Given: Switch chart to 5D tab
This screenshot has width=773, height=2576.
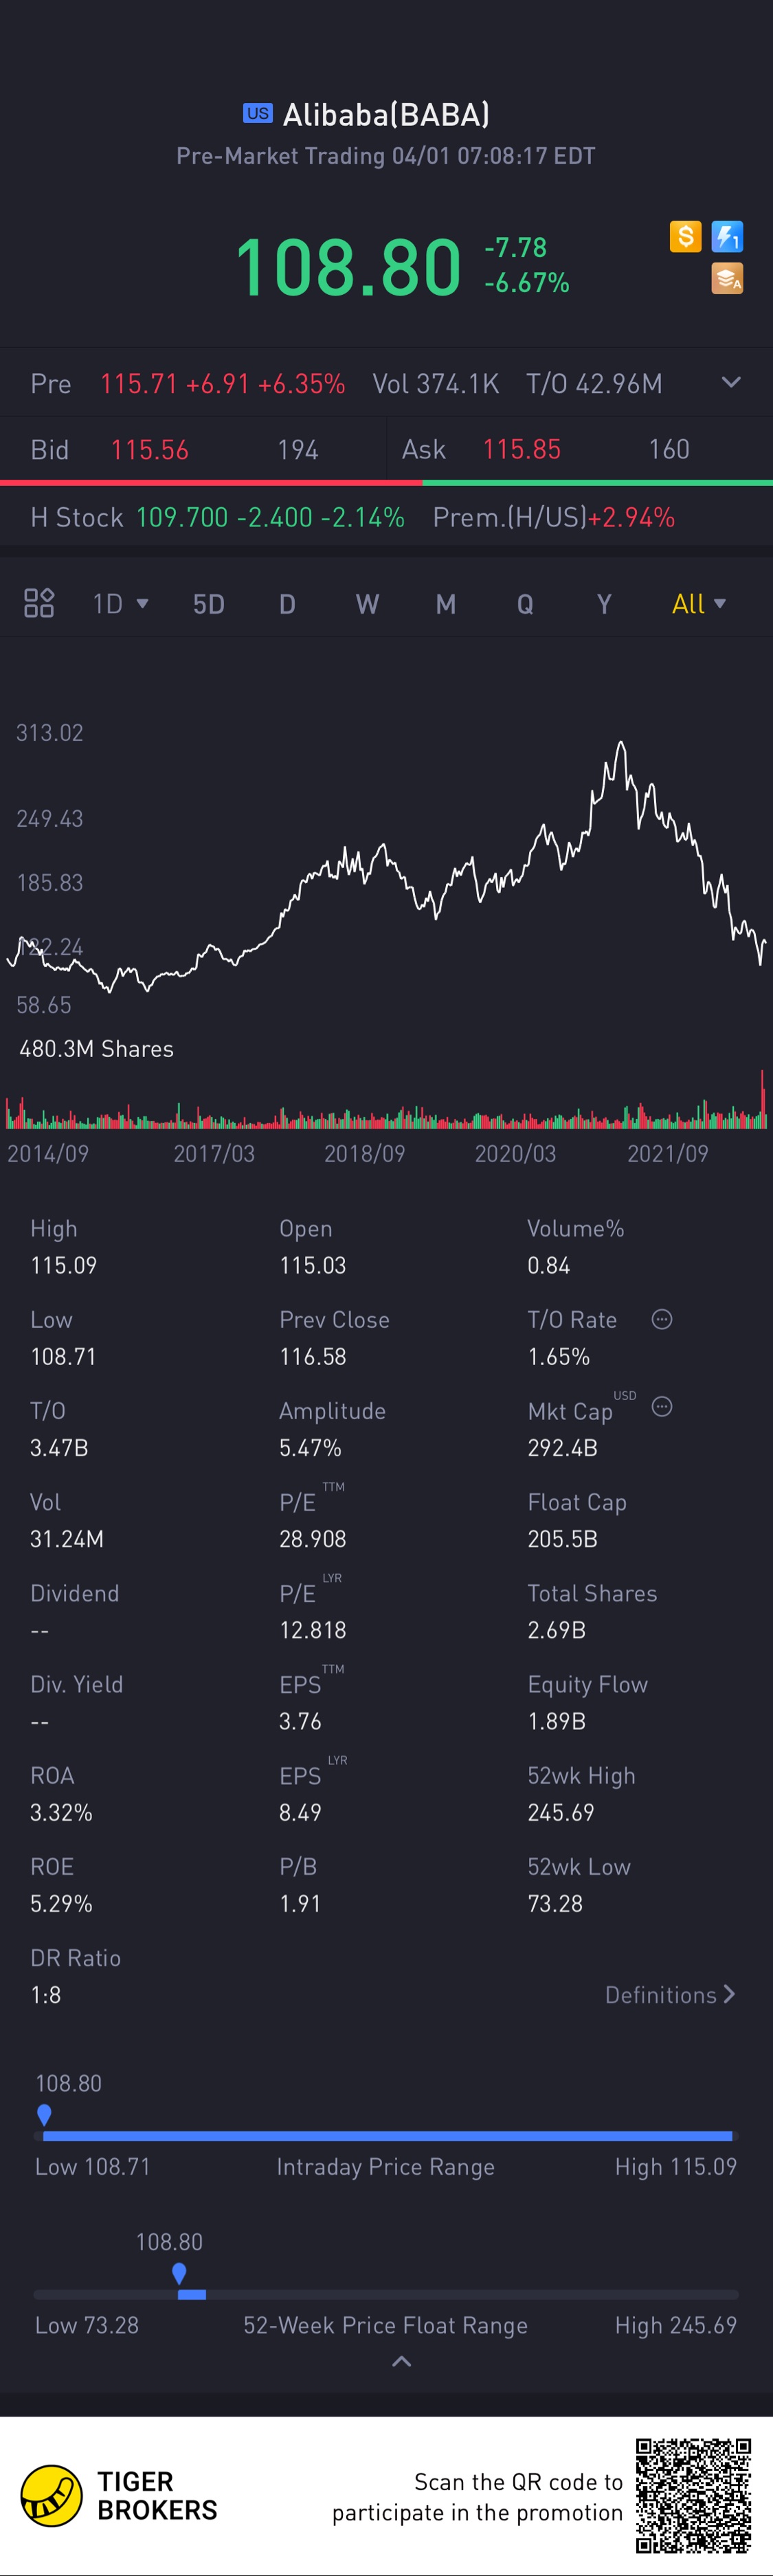Looking at the screenshot, I should click(x=208, y=604).
